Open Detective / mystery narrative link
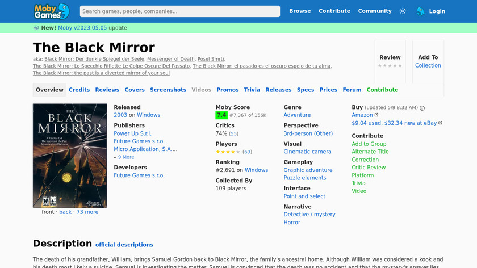The height and width of the screenshot is (268, 477). pyautogui.click(x=309, y=215)
